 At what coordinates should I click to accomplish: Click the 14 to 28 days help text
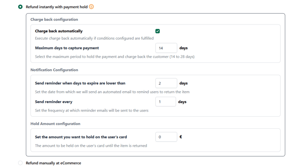115,57
